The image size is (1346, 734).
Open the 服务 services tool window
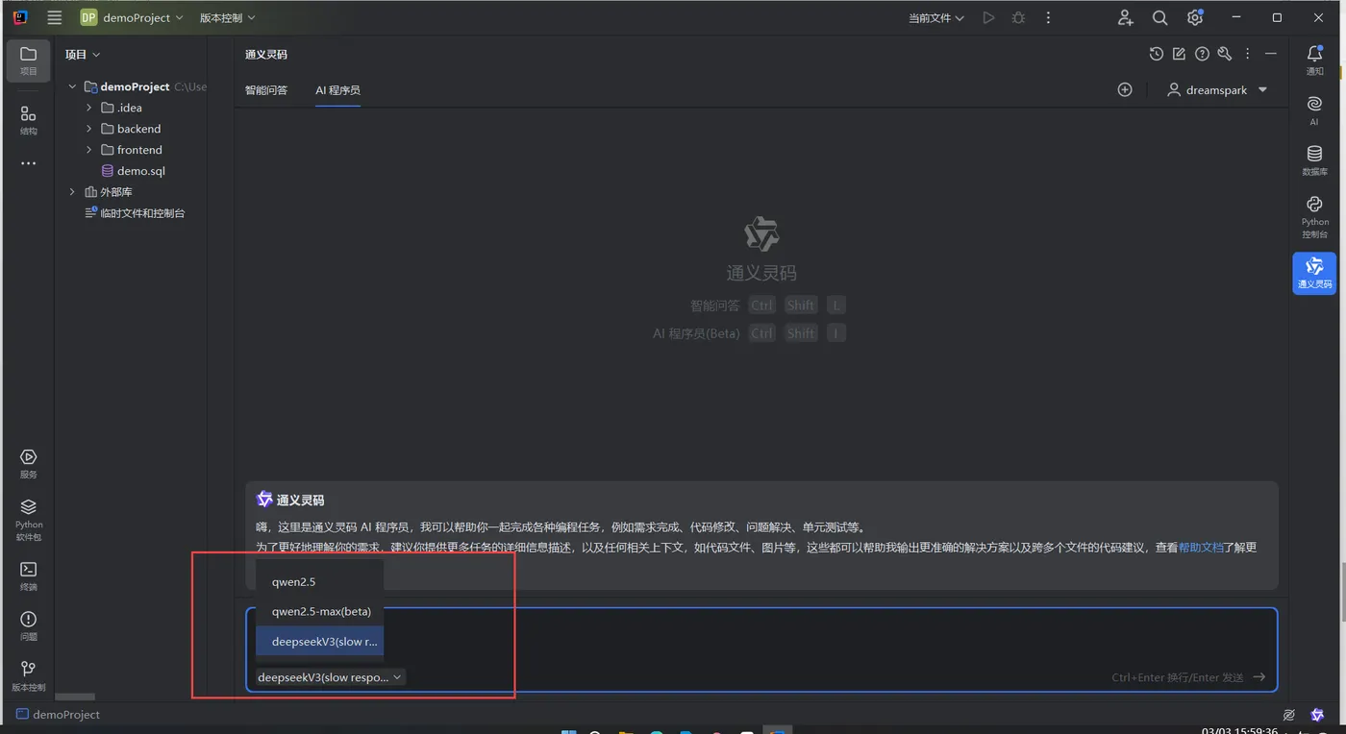tap(29, 463)
